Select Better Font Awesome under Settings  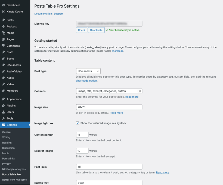tap(14, 180)
